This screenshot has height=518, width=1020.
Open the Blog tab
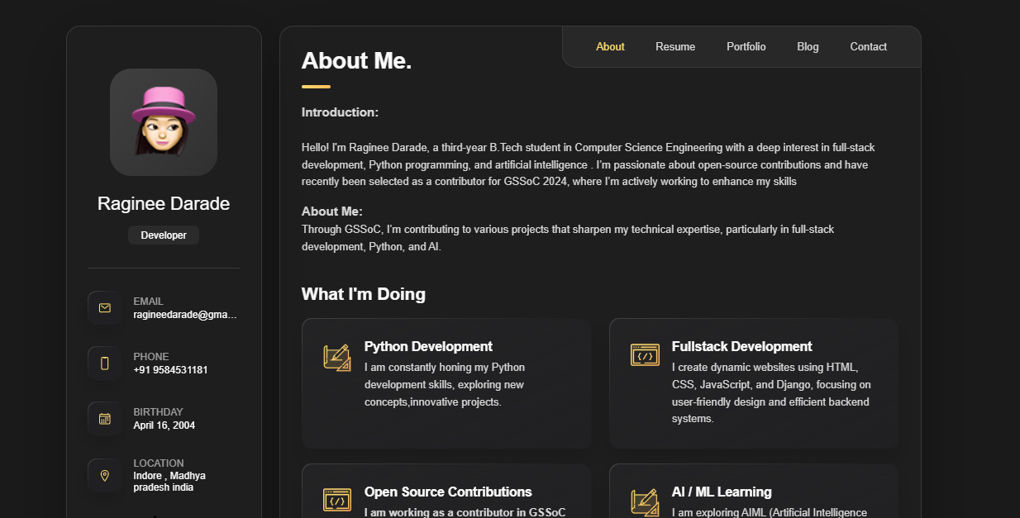pos(808,47)
